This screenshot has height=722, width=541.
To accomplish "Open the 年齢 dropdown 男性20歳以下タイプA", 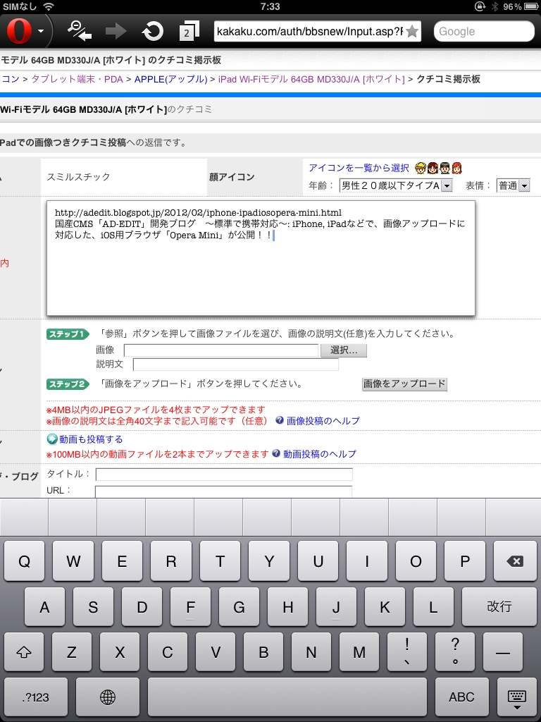I will tap(396, 185).
